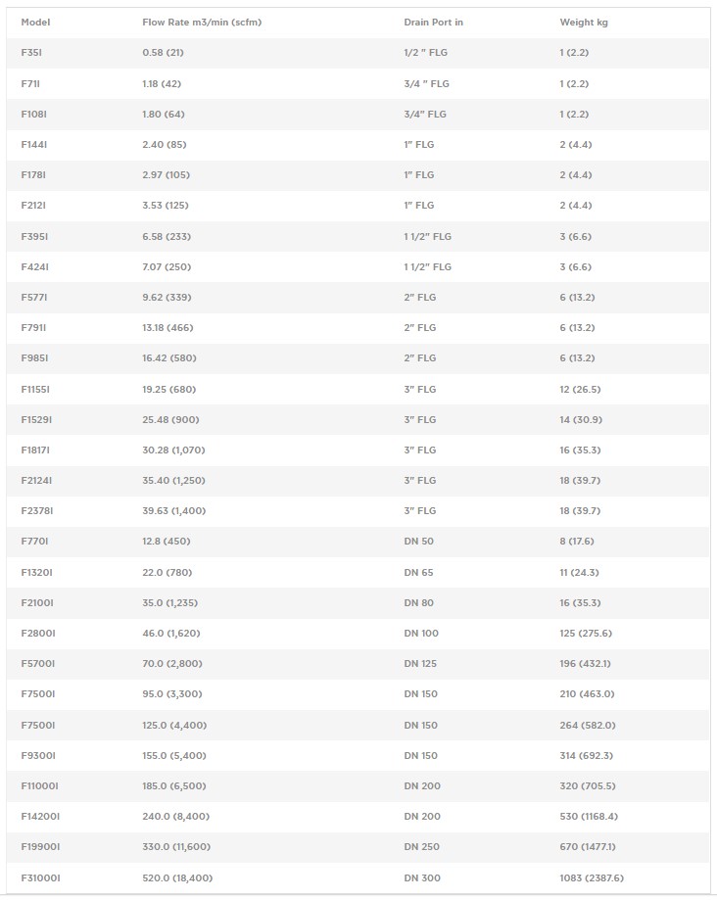Select the F577I model row label
This screenshot has height=900, width=717.
point(34,298)
